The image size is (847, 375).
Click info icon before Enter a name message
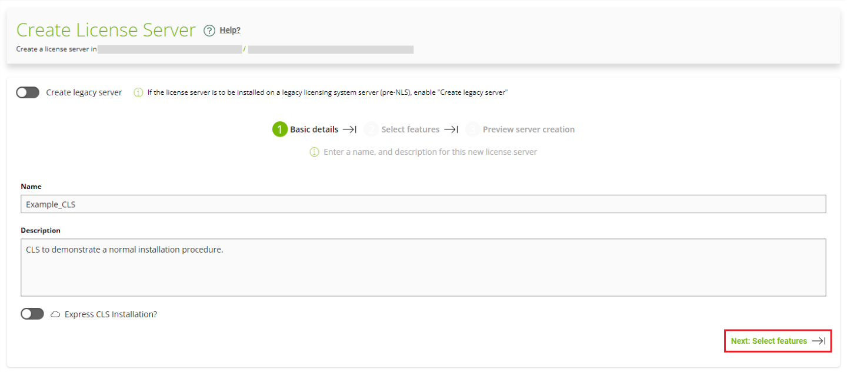315,151
